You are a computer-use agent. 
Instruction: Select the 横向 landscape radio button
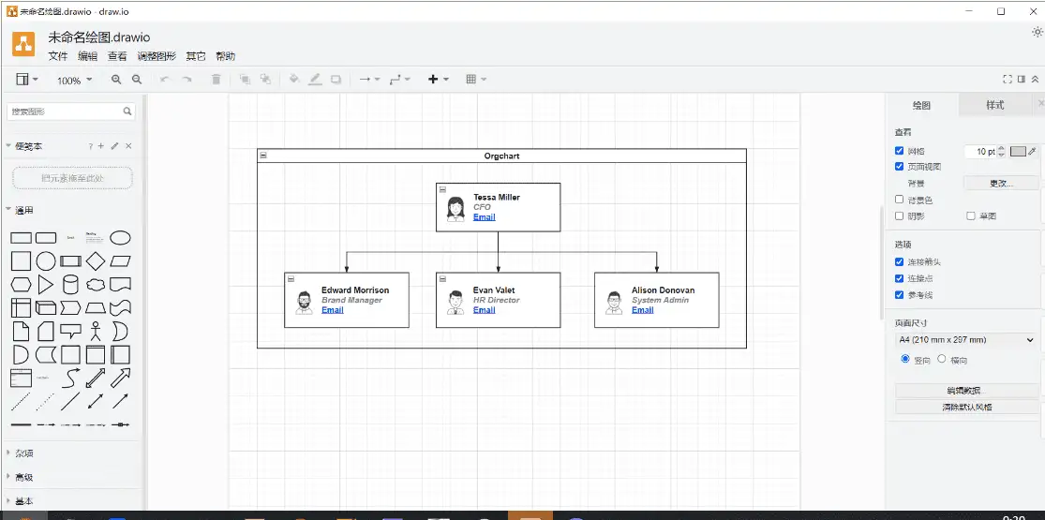942,359
